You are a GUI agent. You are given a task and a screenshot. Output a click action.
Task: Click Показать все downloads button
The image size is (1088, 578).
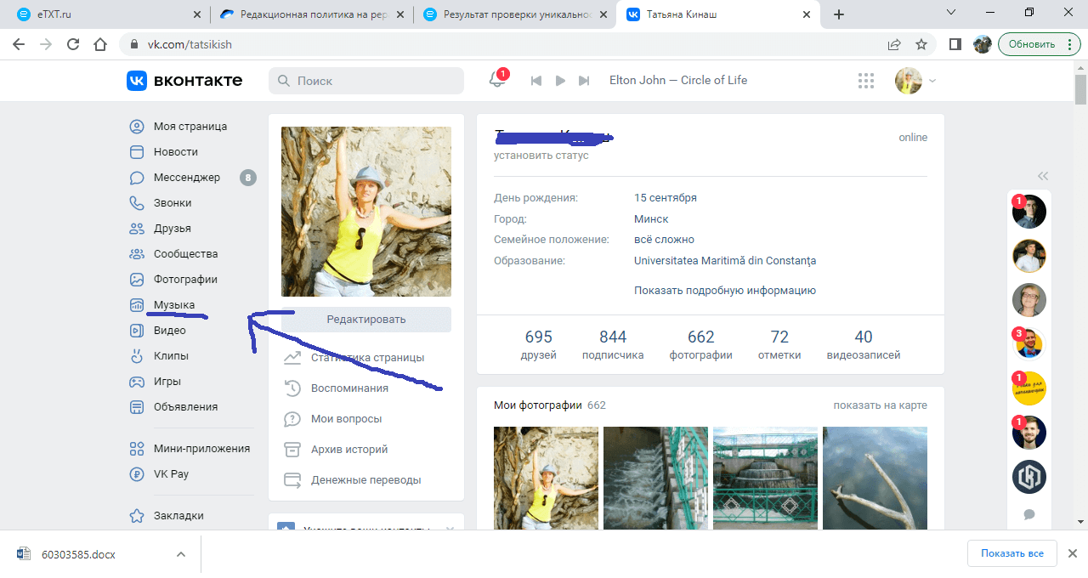(1011, 553)
